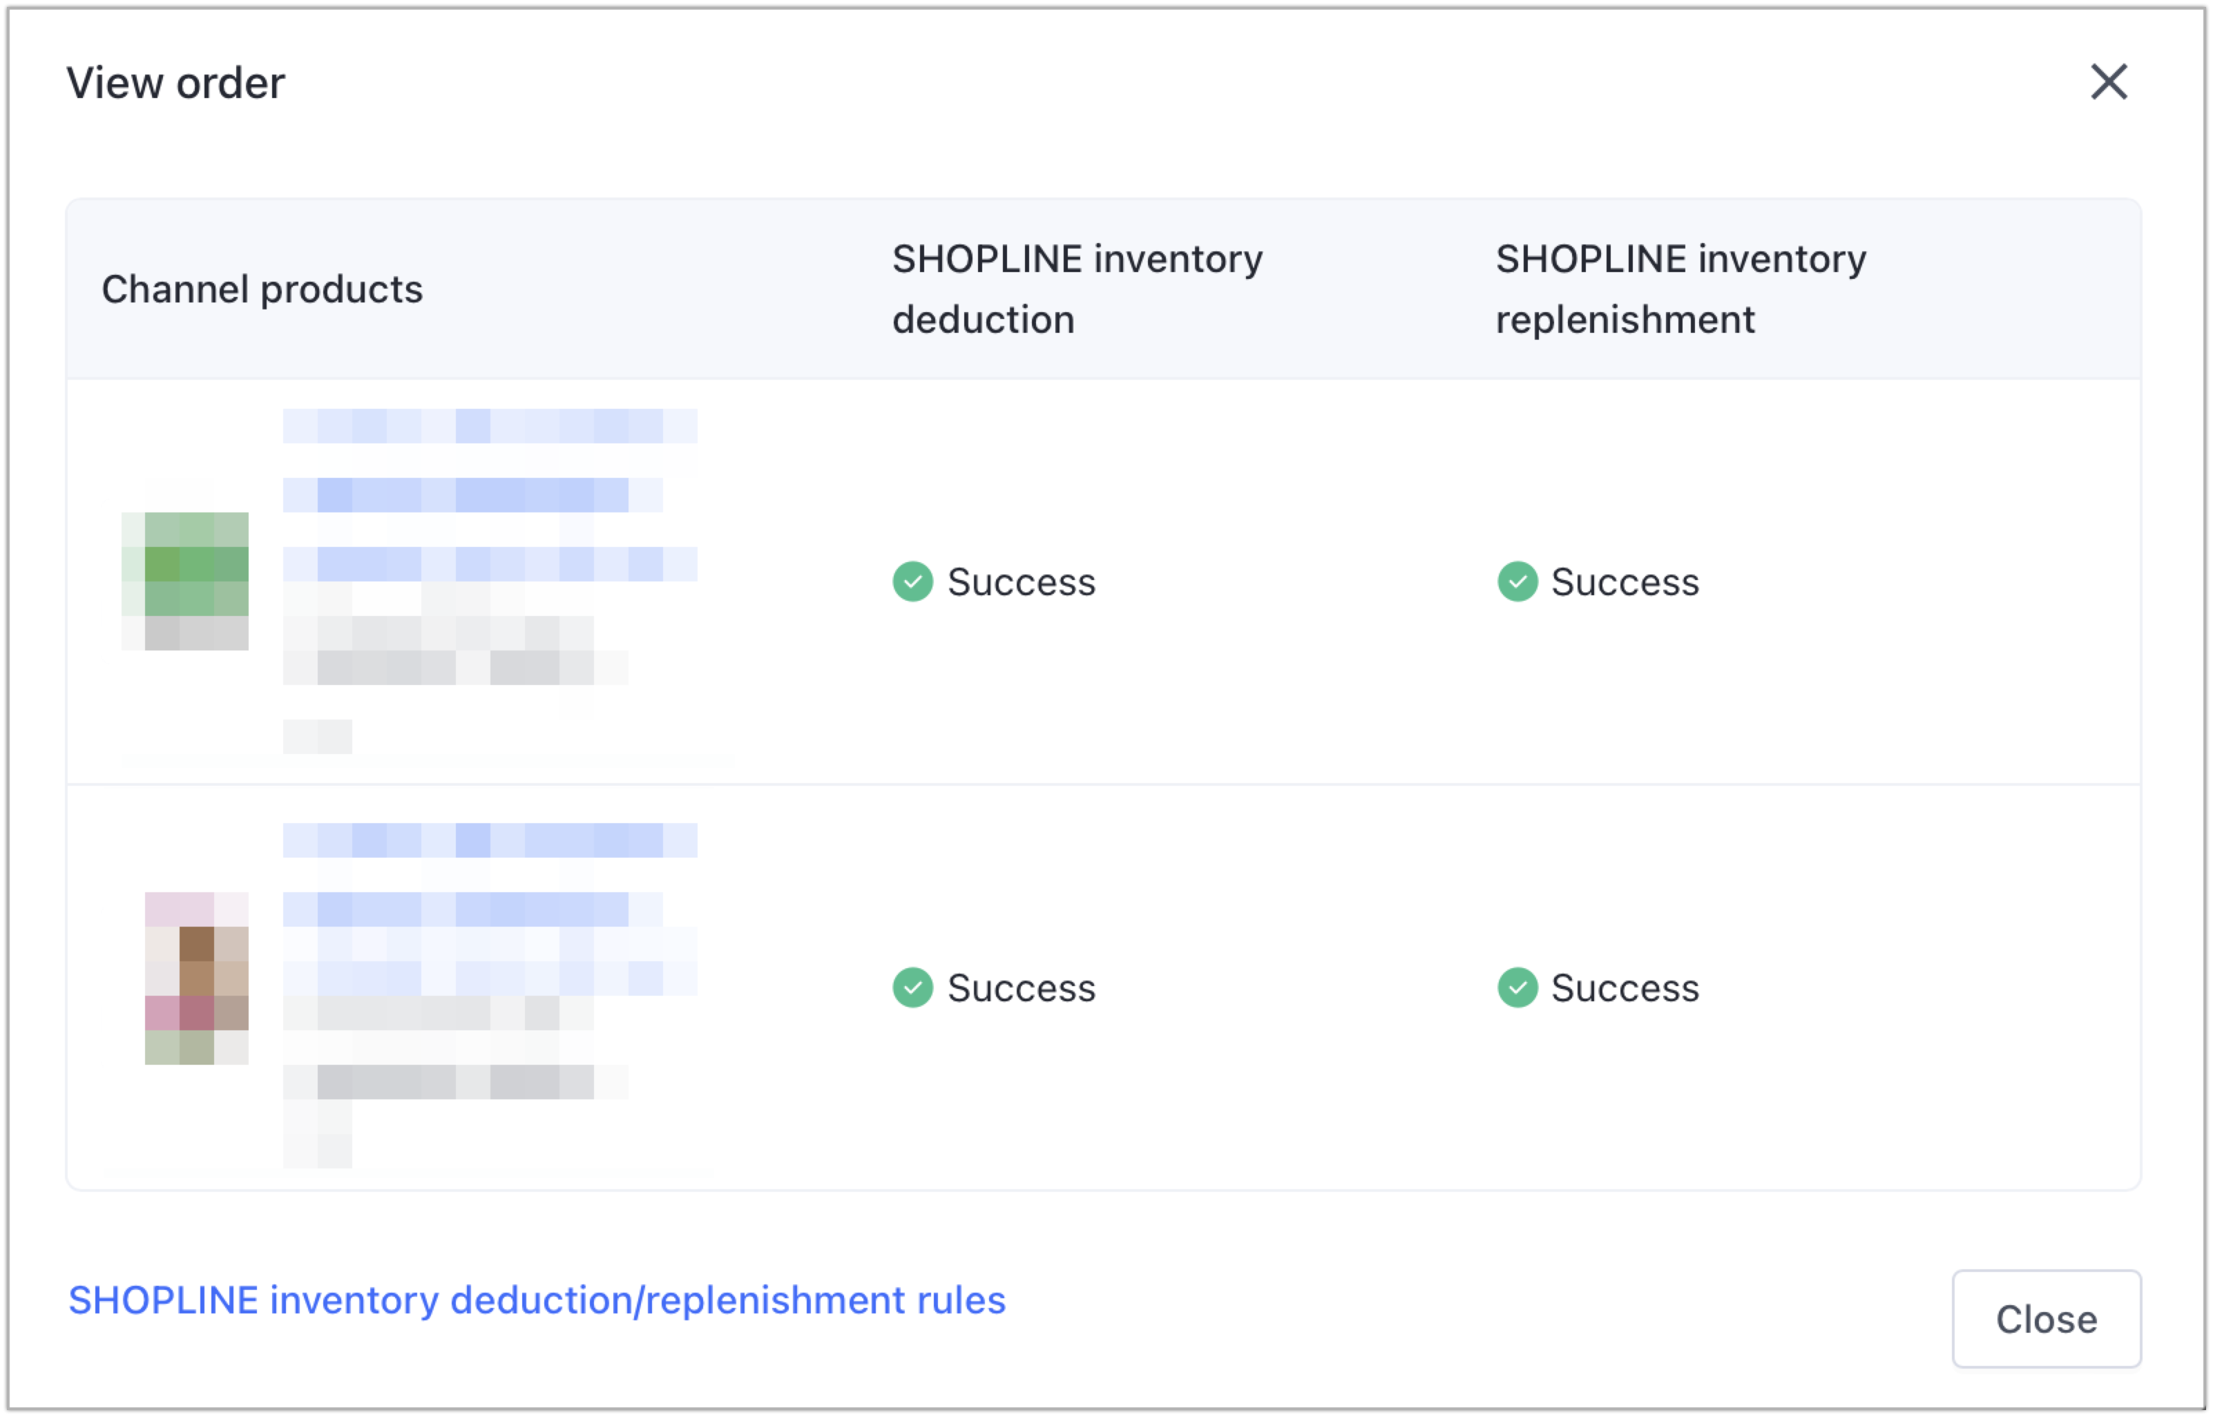The width and height of the screenshot is (2213, 1417).
Task: Click first row replenishment success check icon
Action: 1517,581
